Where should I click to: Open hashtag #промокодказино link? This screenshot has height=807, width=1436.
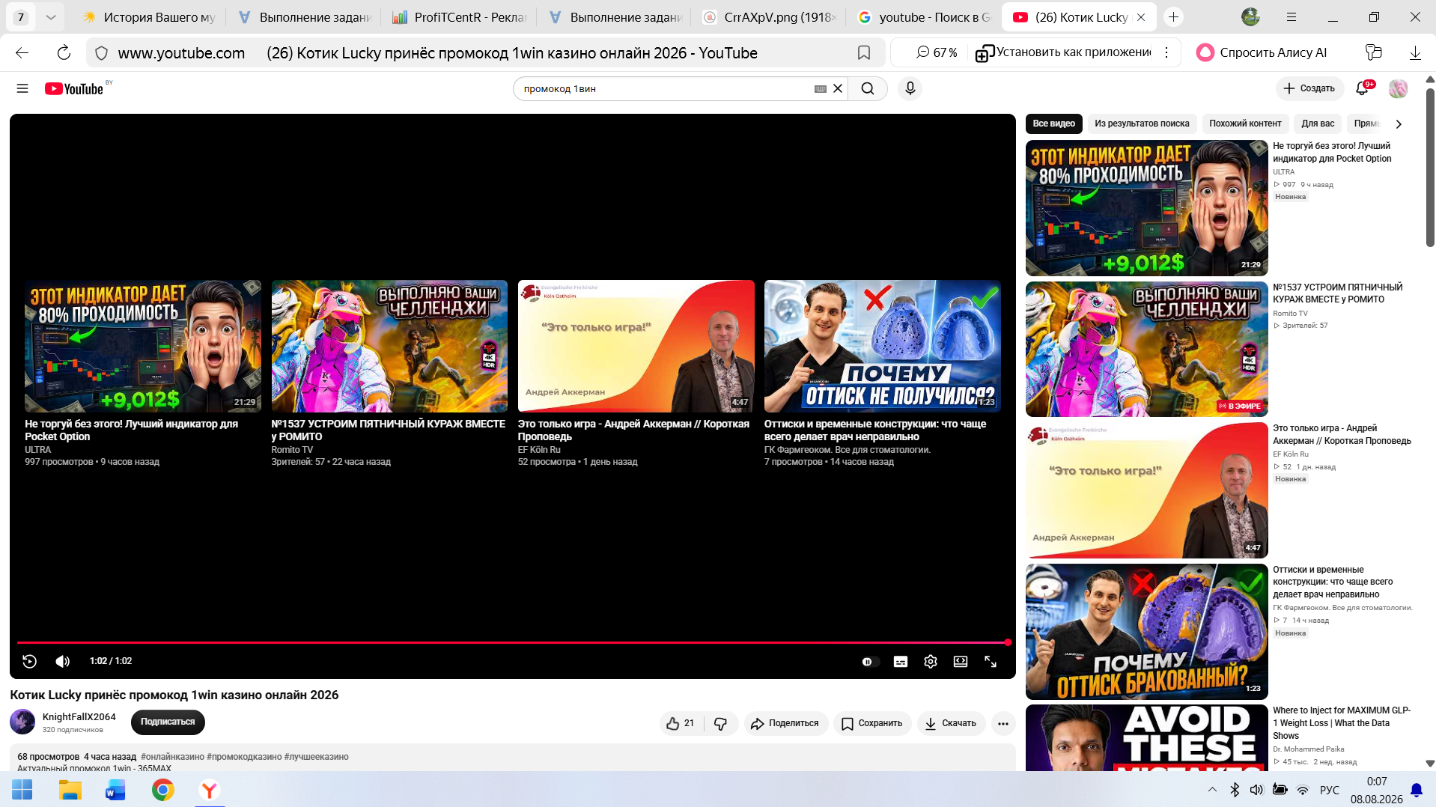pos(244,757)
